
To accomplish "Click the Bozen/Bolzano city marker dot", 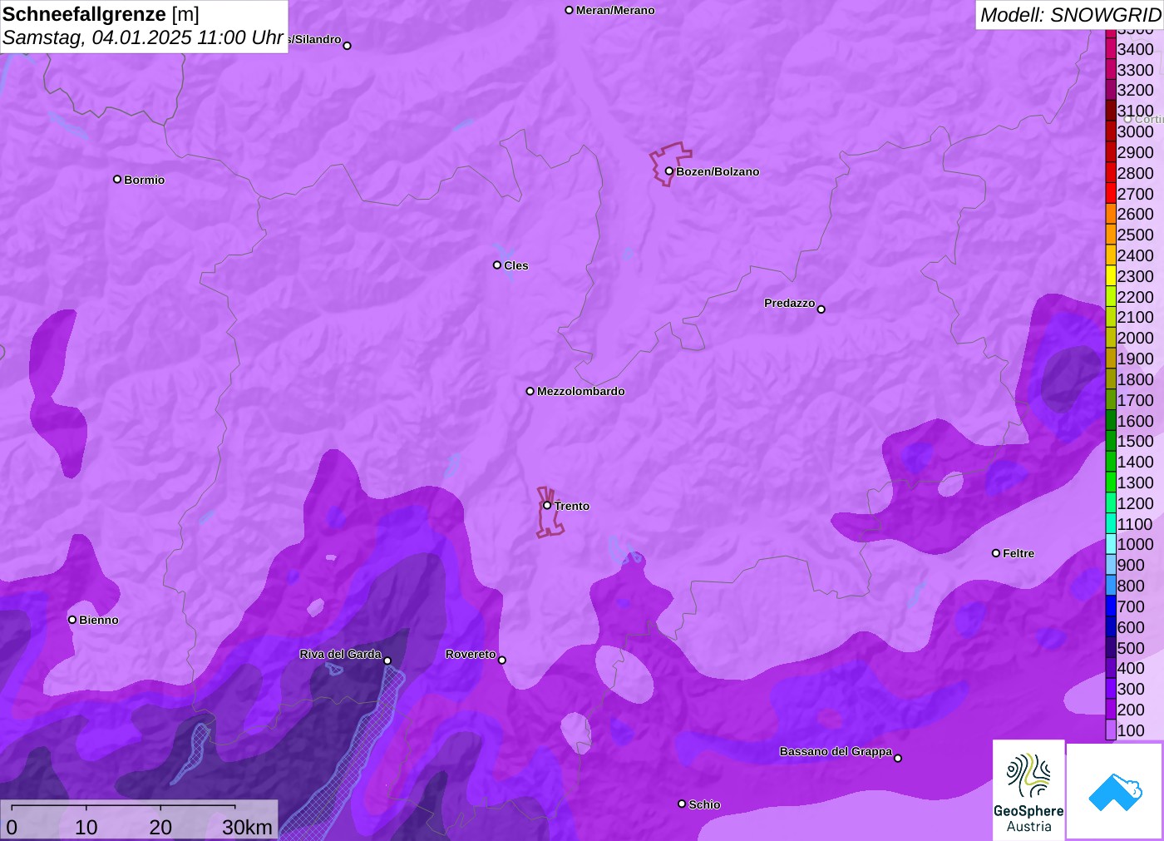I will [668, 171].
